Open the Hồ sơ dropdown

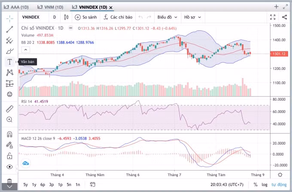[x=192, y=17]
